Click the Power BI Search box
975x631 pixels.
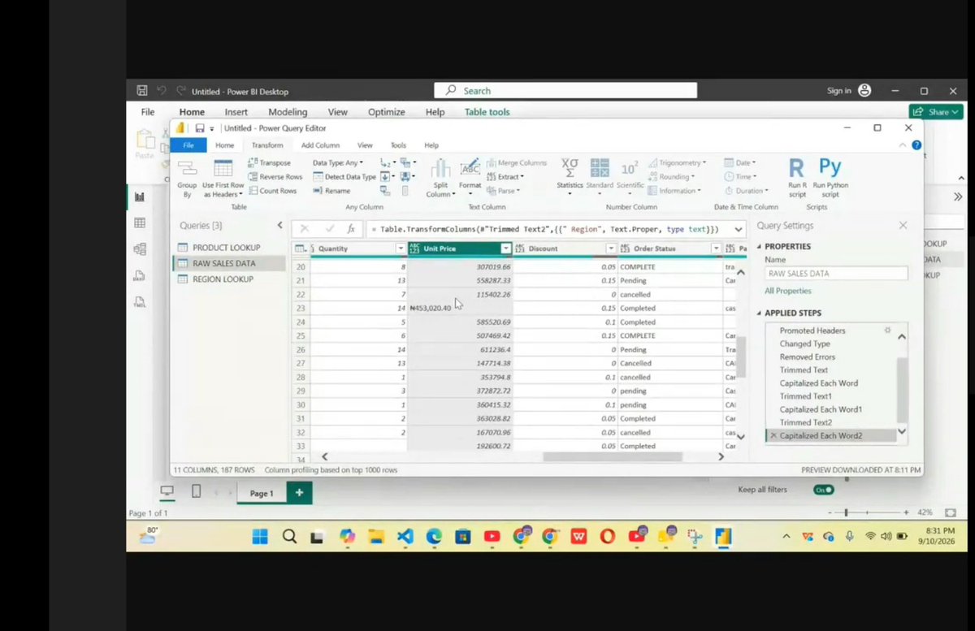(x=565, y=91)
